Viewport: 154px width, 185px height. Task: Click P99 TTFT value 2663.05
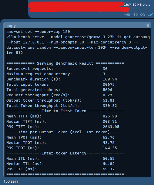pos(111,127)
